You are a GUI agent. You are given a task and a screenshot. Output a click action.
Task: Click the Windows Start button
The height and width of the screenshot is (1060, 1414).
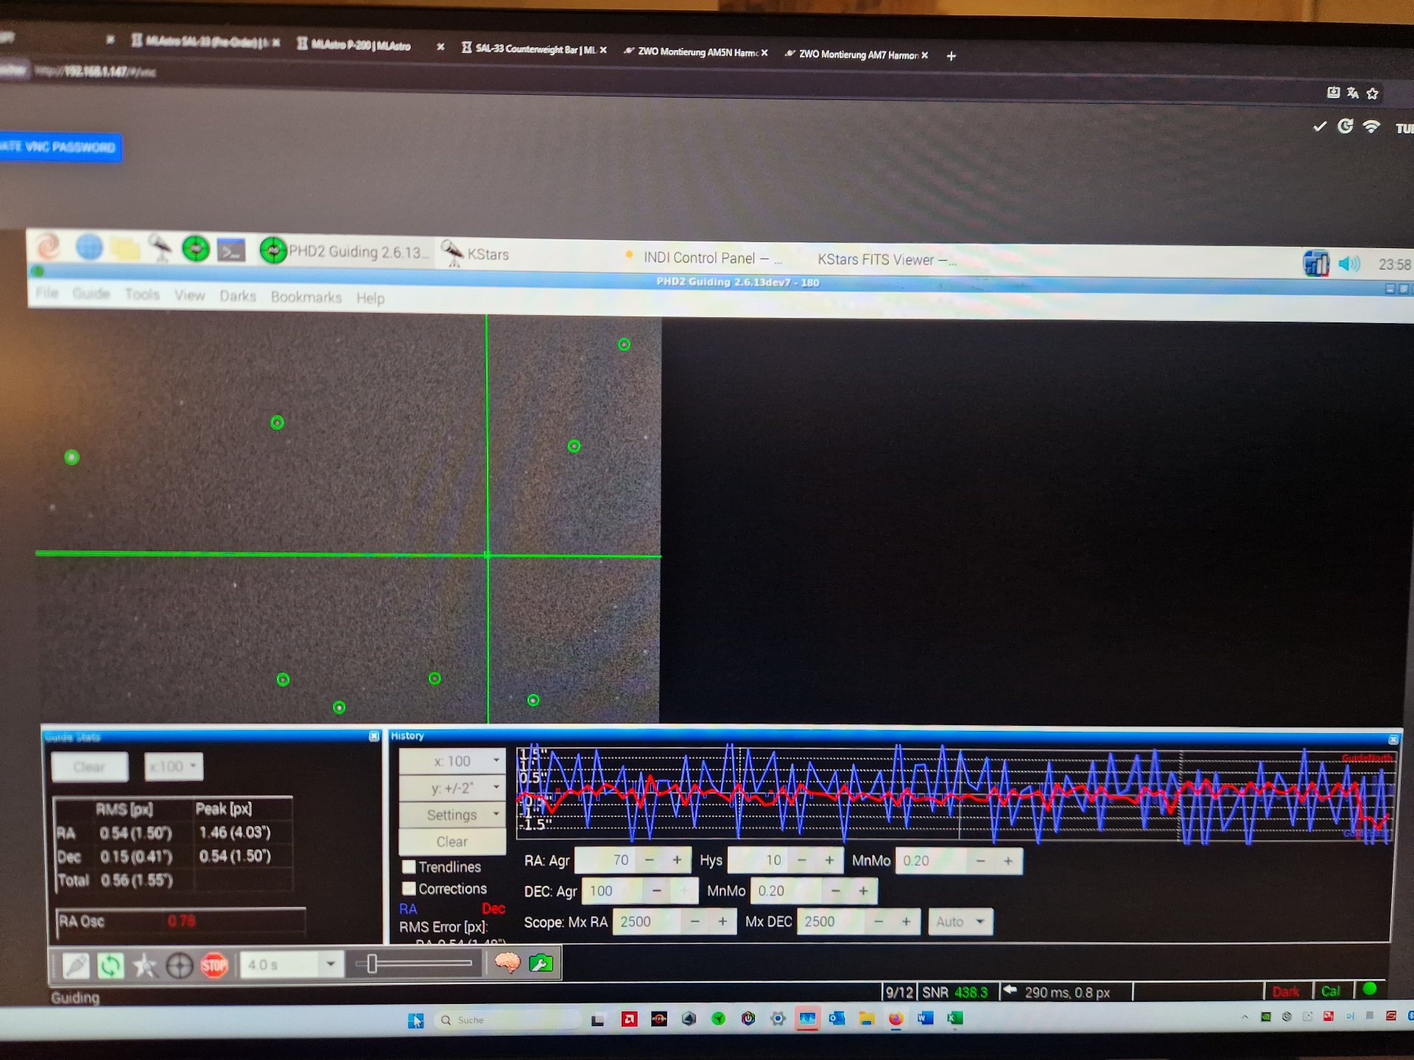point(416,1020)
